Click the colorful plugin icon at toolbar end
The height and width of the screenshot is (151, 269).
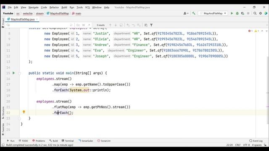(266, 13)
